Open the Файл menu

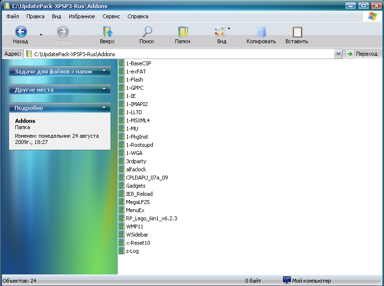point(13,16)
